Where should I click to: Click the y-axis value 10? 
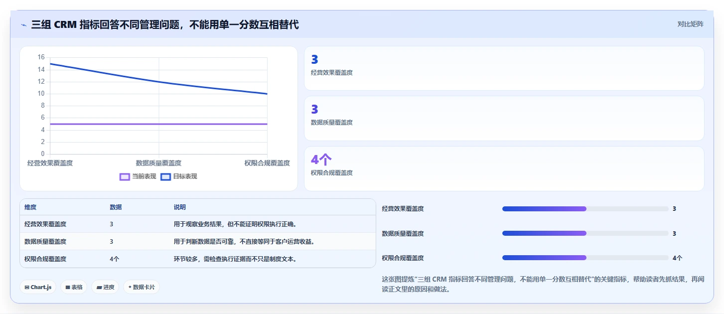coord(41,94)
